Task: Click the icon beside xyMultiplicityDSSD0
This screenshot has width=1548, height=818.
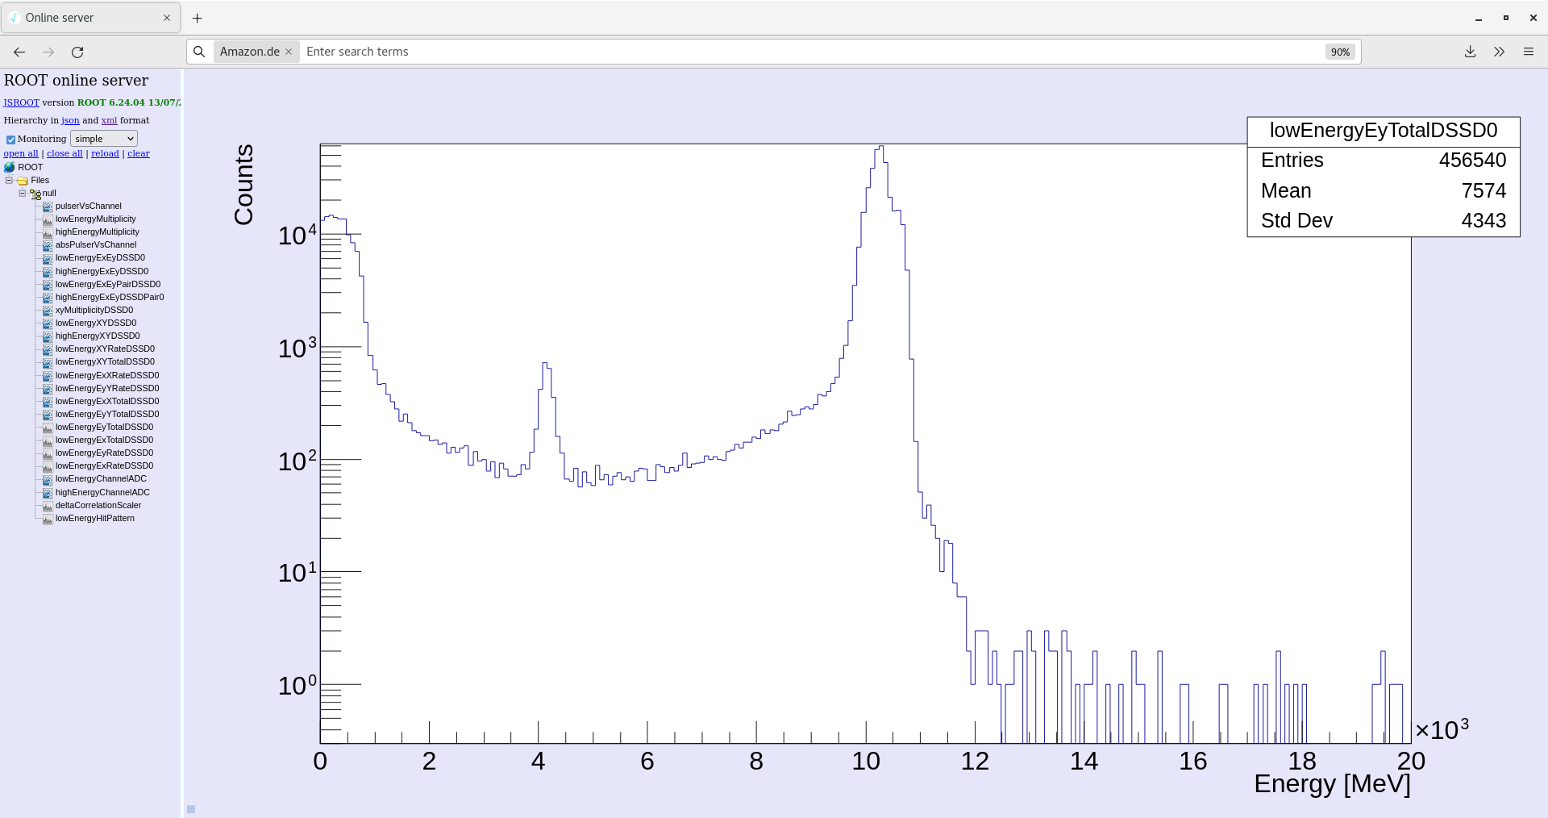Action: click(x=48, y=311)
